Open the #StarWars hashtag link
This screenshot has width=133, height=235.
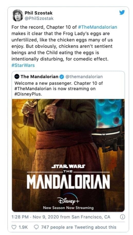click(x=23, y=65)
